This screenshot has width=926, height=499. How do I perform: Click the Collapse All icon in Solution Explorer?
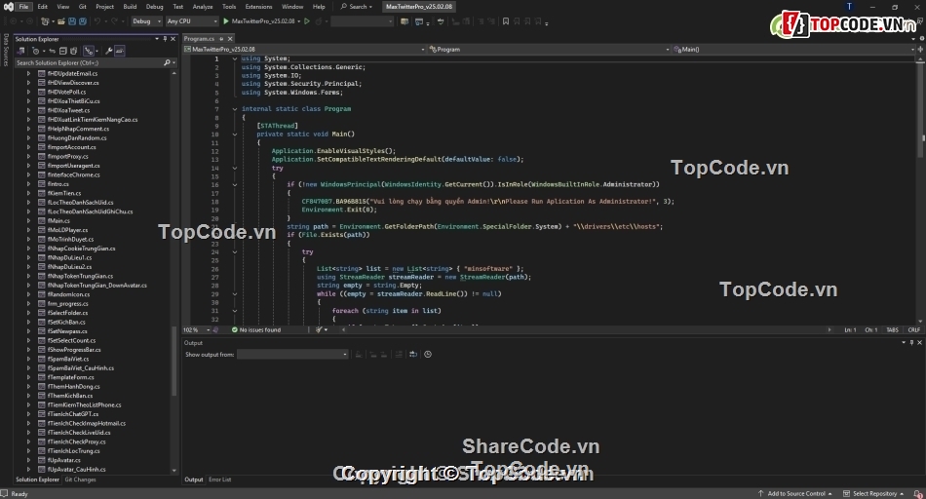[62, 51]
